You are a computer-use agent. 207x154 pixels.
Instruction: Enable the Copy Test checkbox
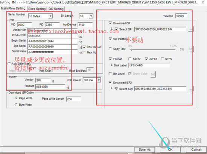pos(110,49)
